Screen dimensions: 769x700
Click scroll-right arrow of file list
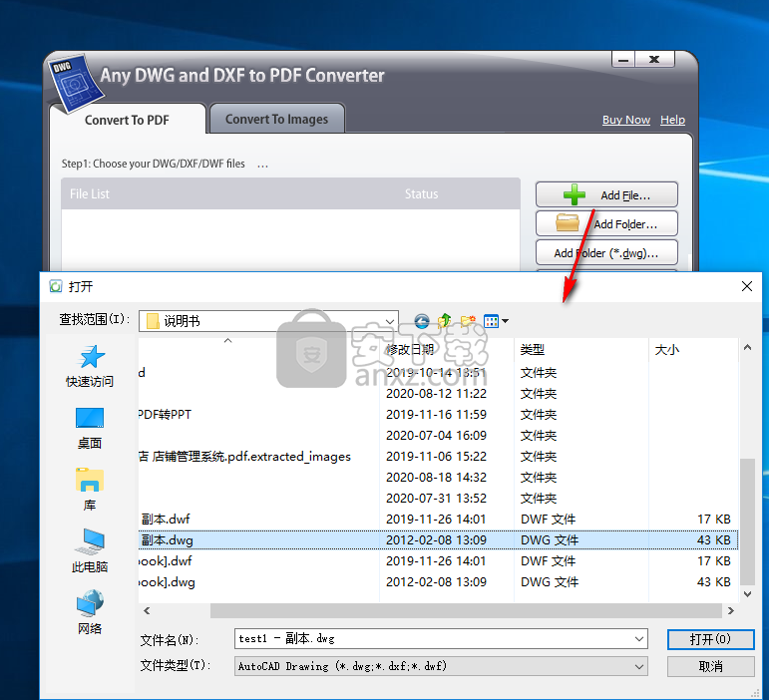pyautogui.click(x=731, y=611)
